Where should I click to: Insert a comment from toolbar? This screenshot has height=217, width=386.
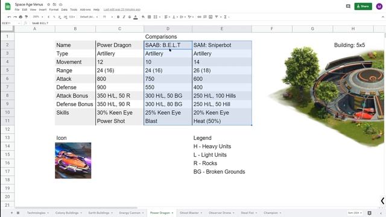(205, 17)
